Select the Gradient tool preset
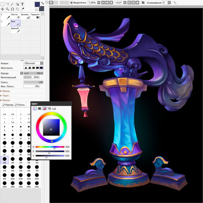This screenshot has width=203, height=203. [x=36, y=16]
